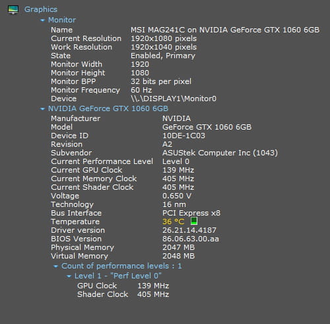
Task: Click the Monitor Frequency 60 Hz value
Action: click(141, 90)
